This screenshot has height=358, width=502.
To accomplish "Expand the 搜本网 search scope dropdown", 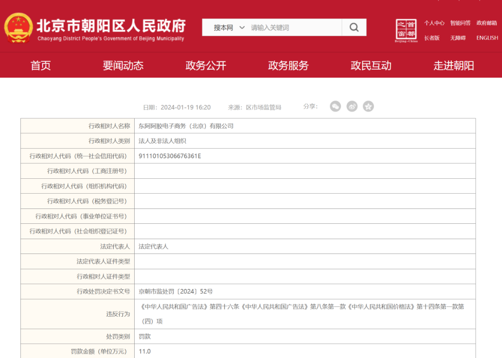I will tap(228, 28).
